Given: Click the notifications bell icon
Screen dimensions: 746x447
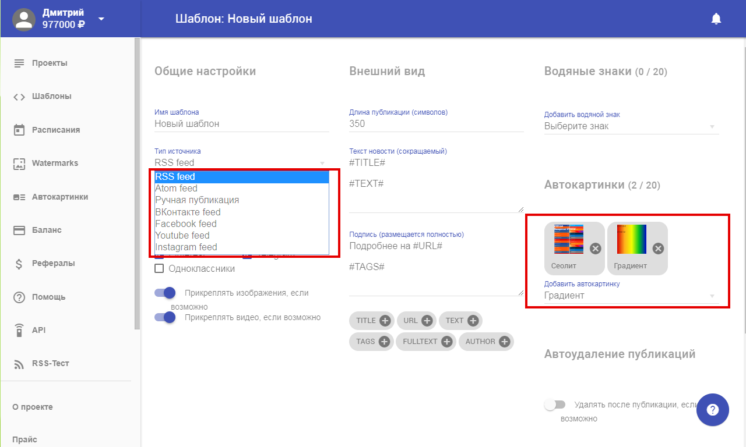Looking at the screenshot, I should pos(716,19).
